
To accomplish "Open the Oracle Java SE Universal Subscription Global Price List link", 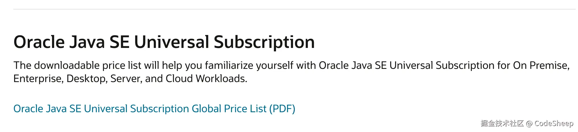I will click(x=154, y=109).
